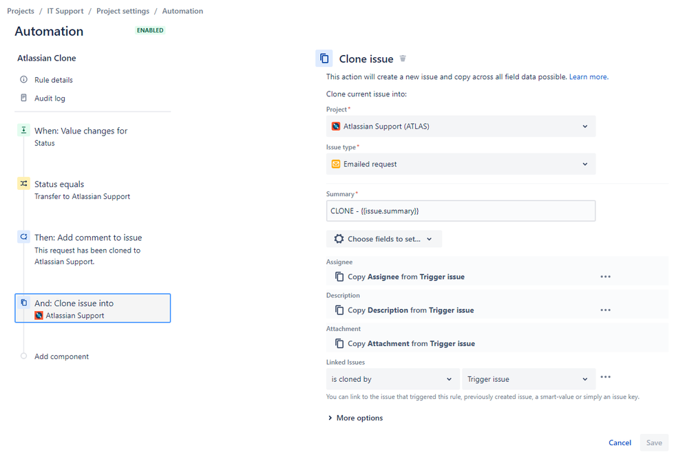The height and width of the screenshot is (461, 687).
Task: Open Audit log
Action: tap(50, 98)
